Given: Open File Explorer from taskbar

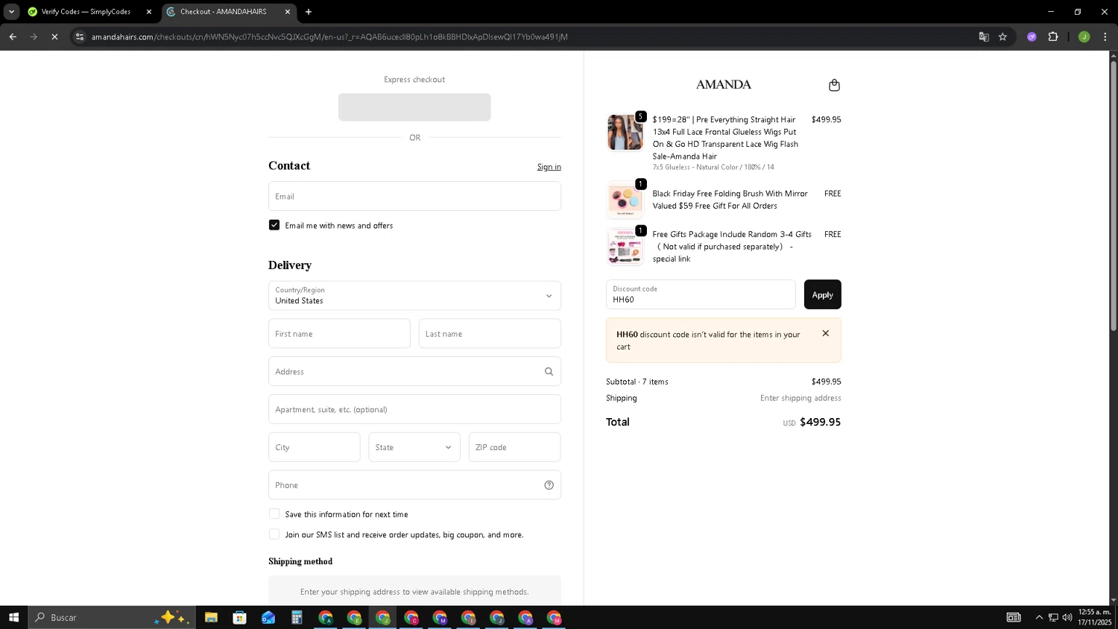Looking at the screenshot, I should [211, 617].
